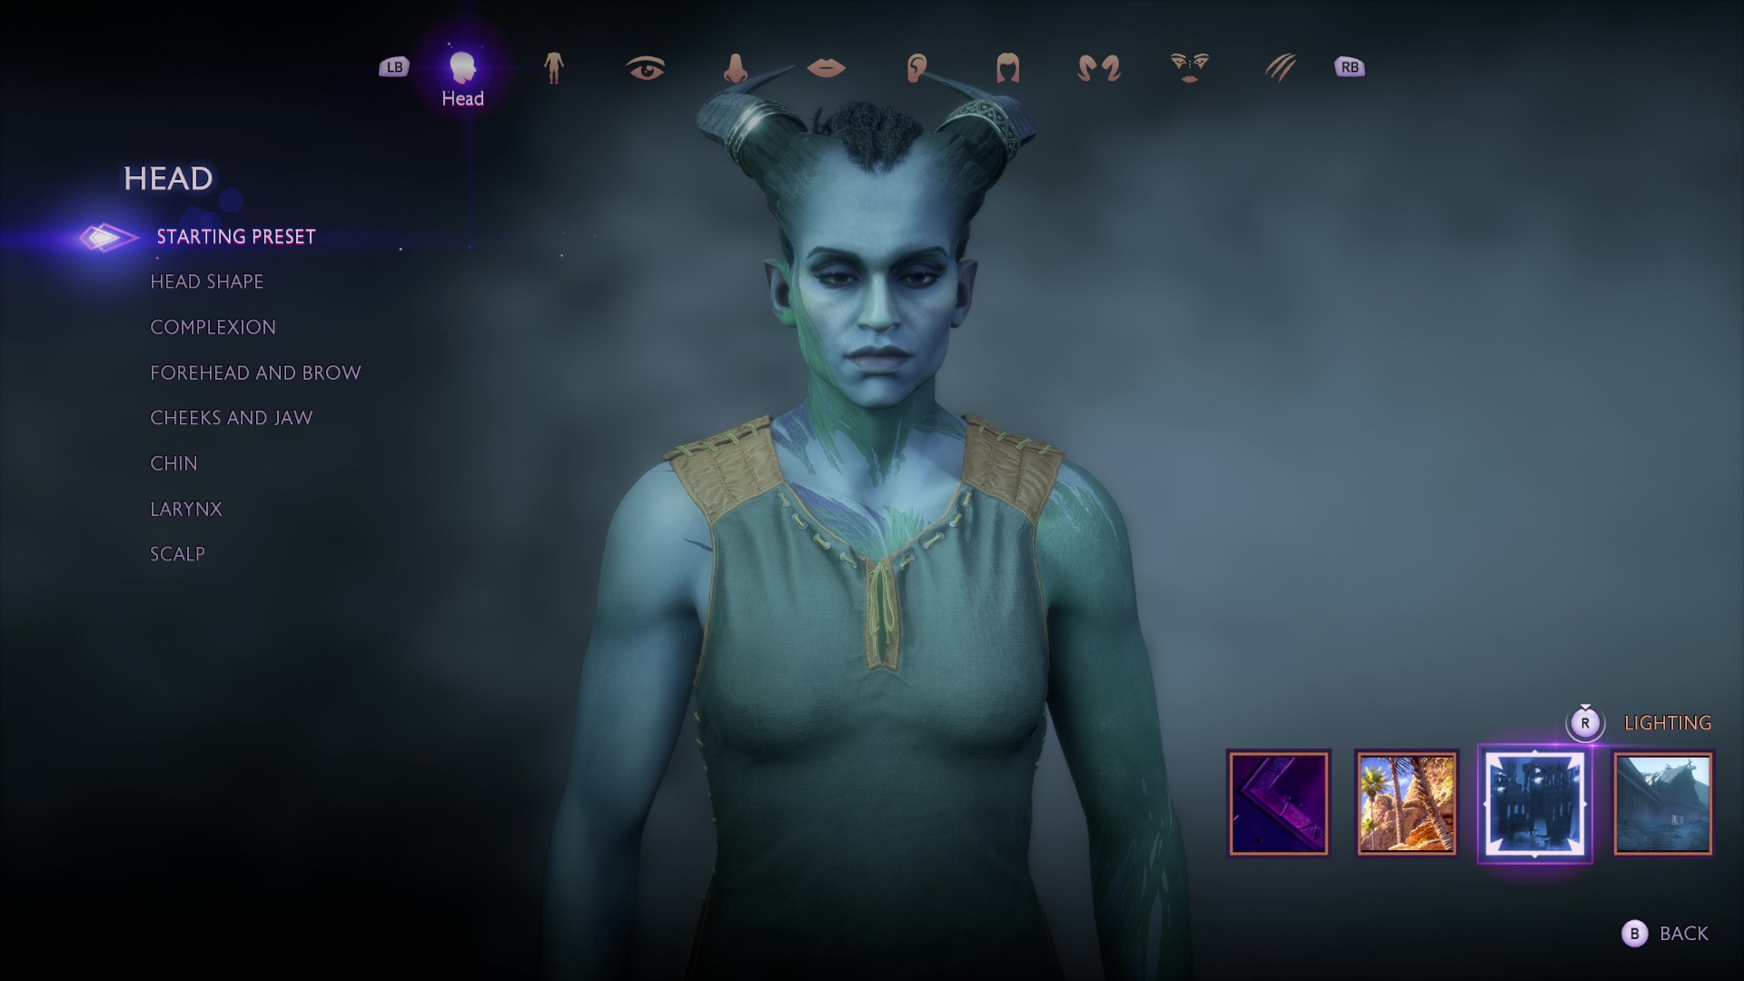Expand the HEAD SHAPE option
The width and height of the screenshot is (1744, 981).
pyautogui.click(x=207, y=282)
